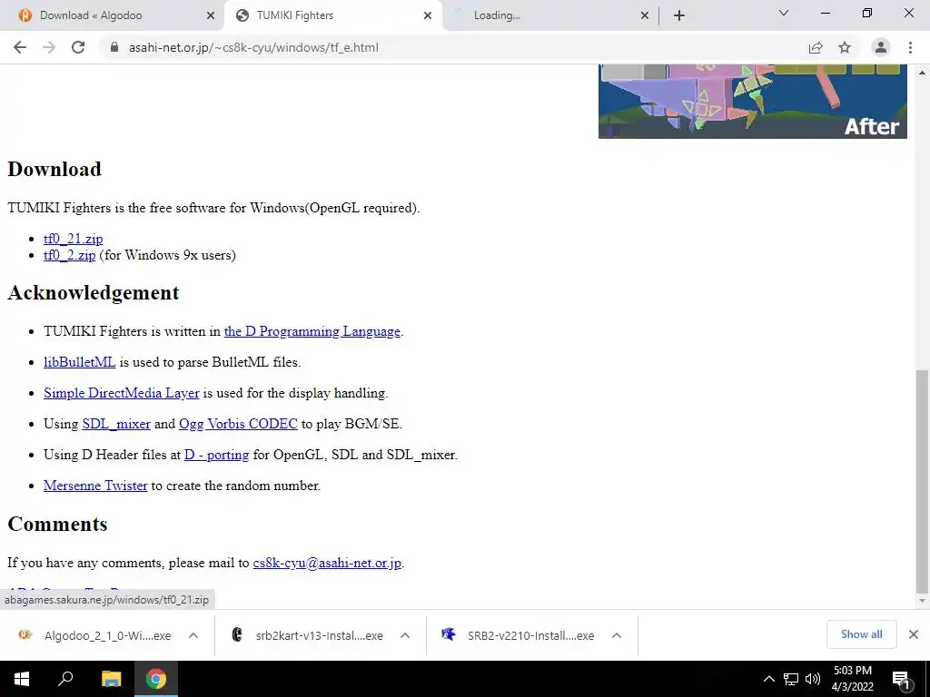This screenshot has width=930, height=697.
Task: Show hidden system tray icons
Action: 768,679
